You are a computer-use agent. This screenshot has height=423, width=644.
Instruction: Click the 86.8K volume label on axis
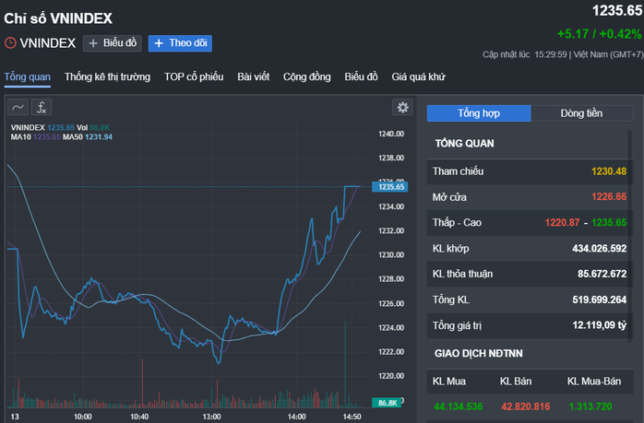pos(388,403)
